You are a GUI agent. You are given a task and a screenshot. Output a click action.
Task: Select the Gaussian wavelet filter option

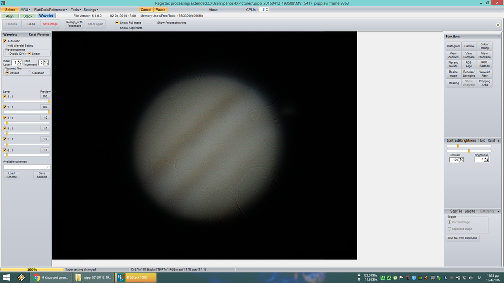pos(30,73)
